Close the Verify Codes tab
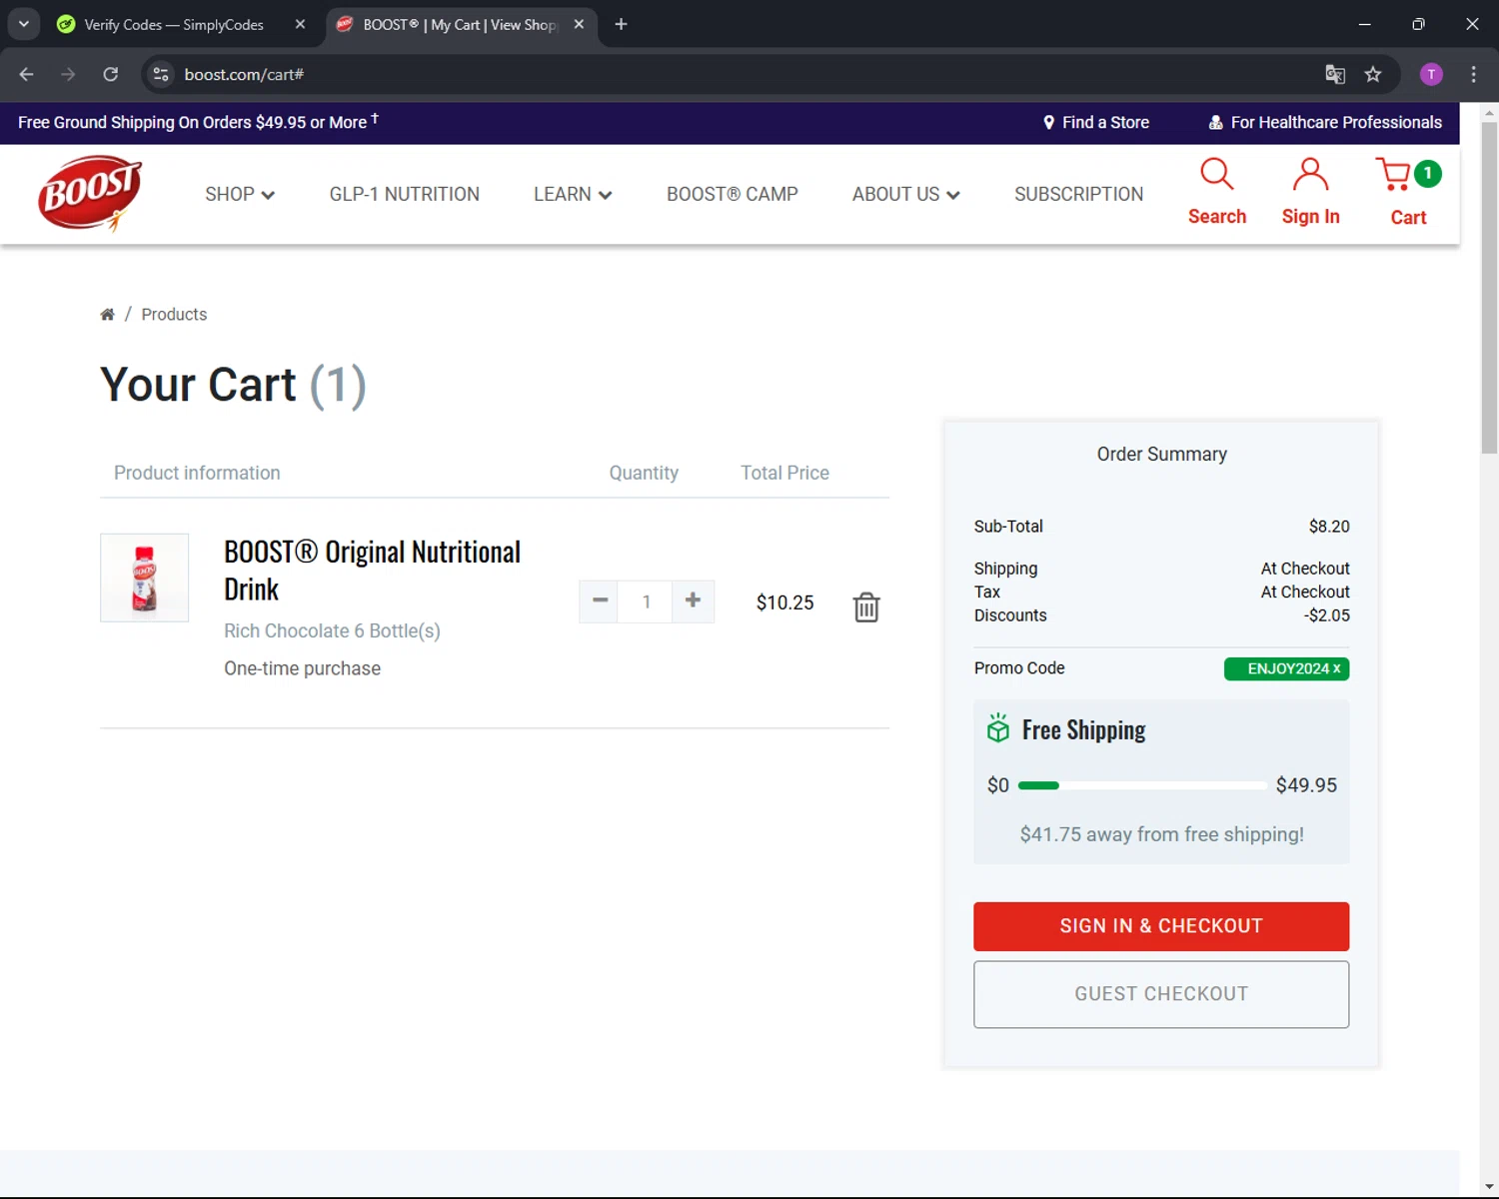Screen dimensions: 1499x1199 tap(300, 24)
